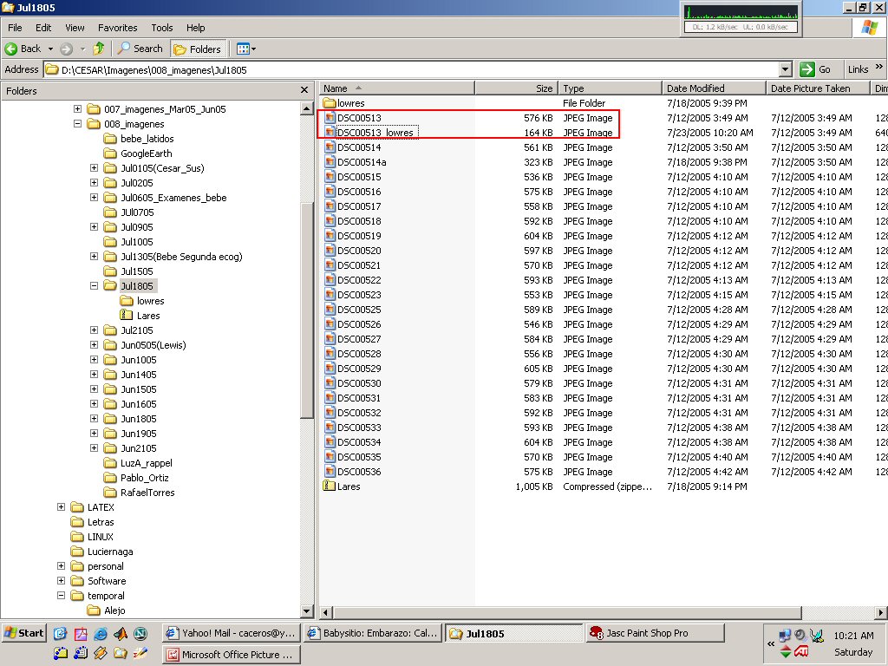Open the Back button history dropdown arrow
Image resolution: width=888 pixels, height=666 pixels.
pyautogui.click(x=50, y=49)
